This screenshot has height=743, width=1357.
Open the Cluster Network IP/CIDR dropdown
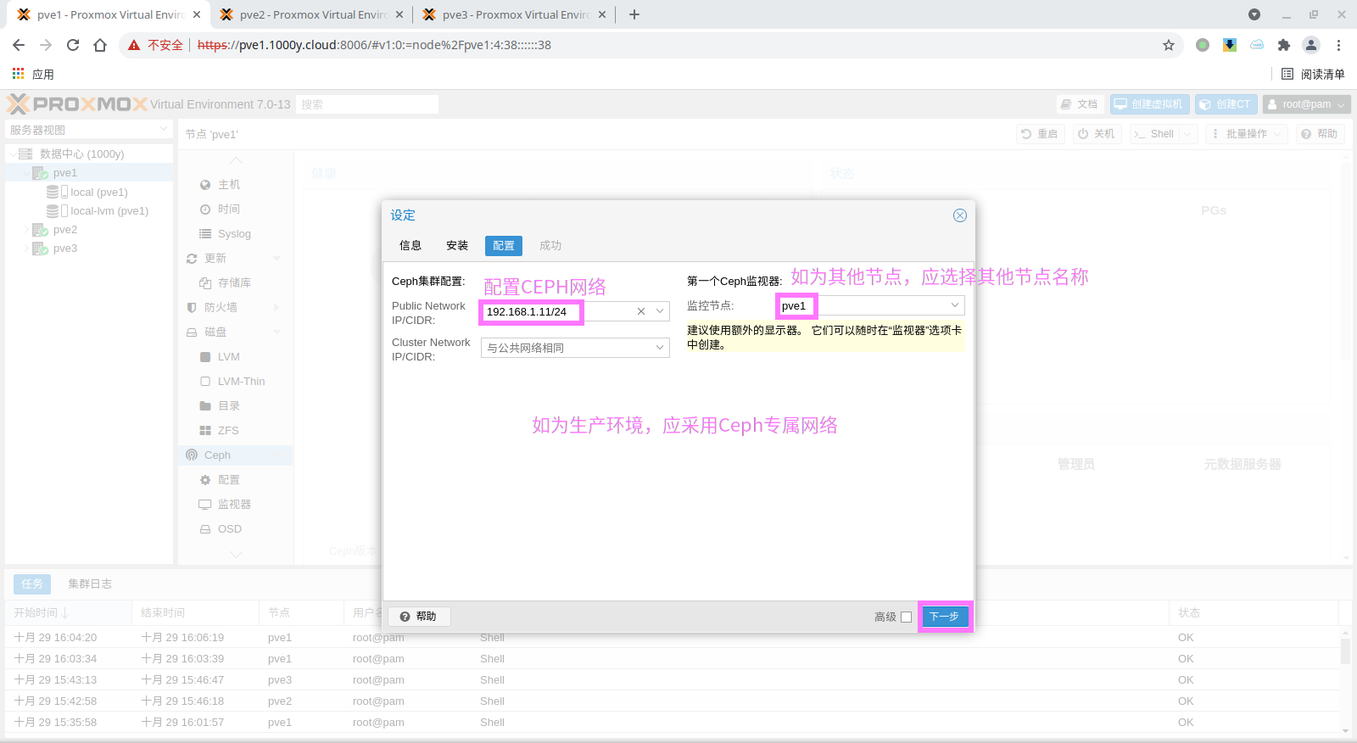point(660,348)
